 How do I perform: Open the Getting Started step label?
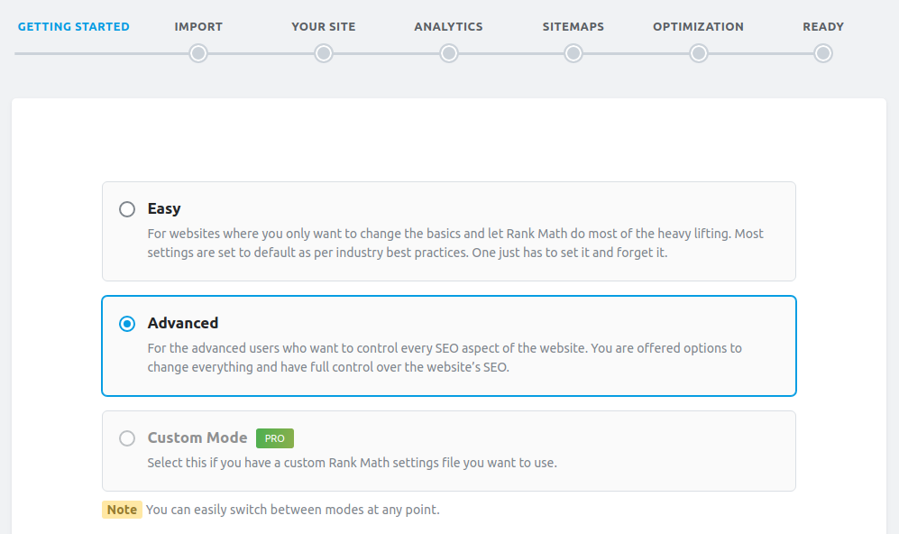pyautogui.click(x=73, y=26)
